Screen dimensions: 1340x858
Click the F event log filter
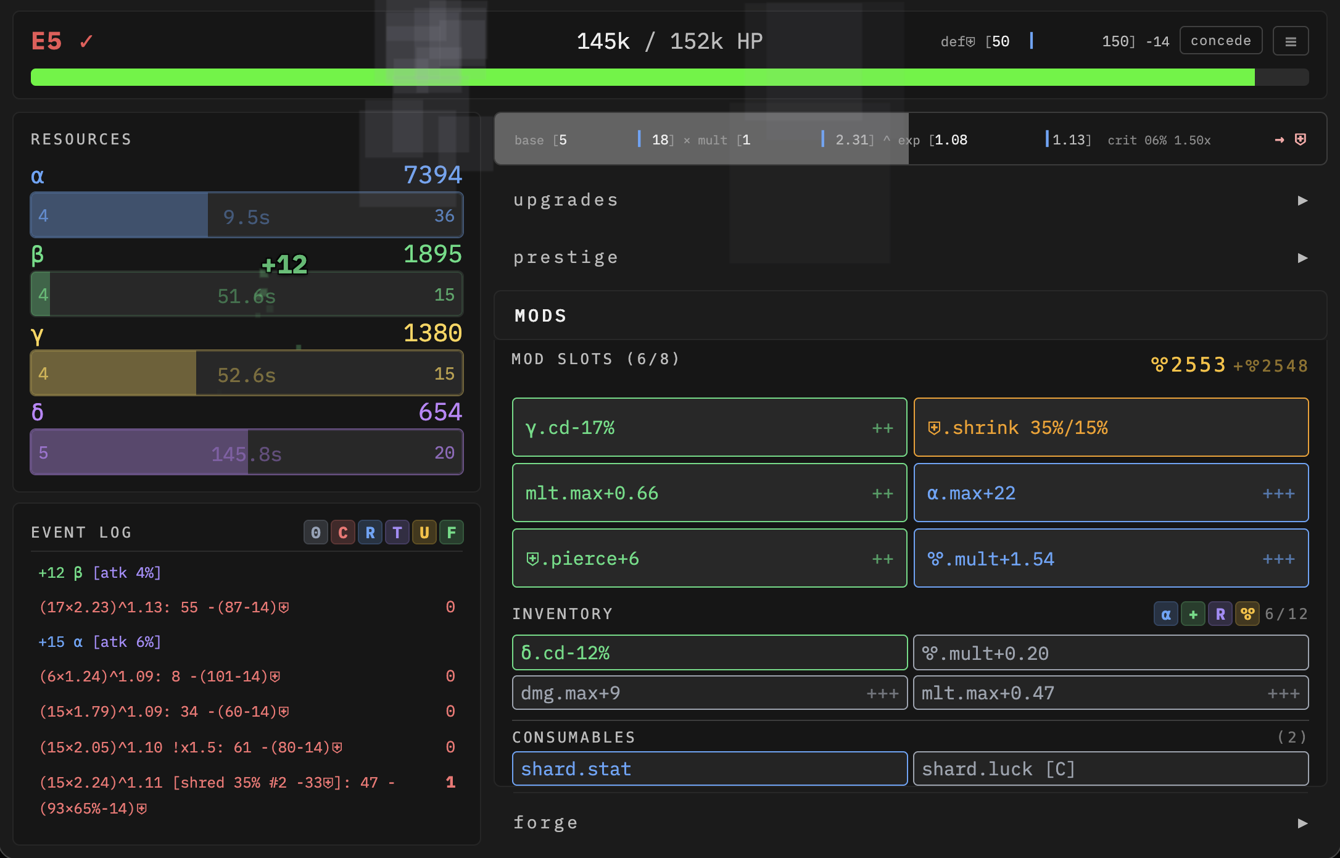click(452, 533)
